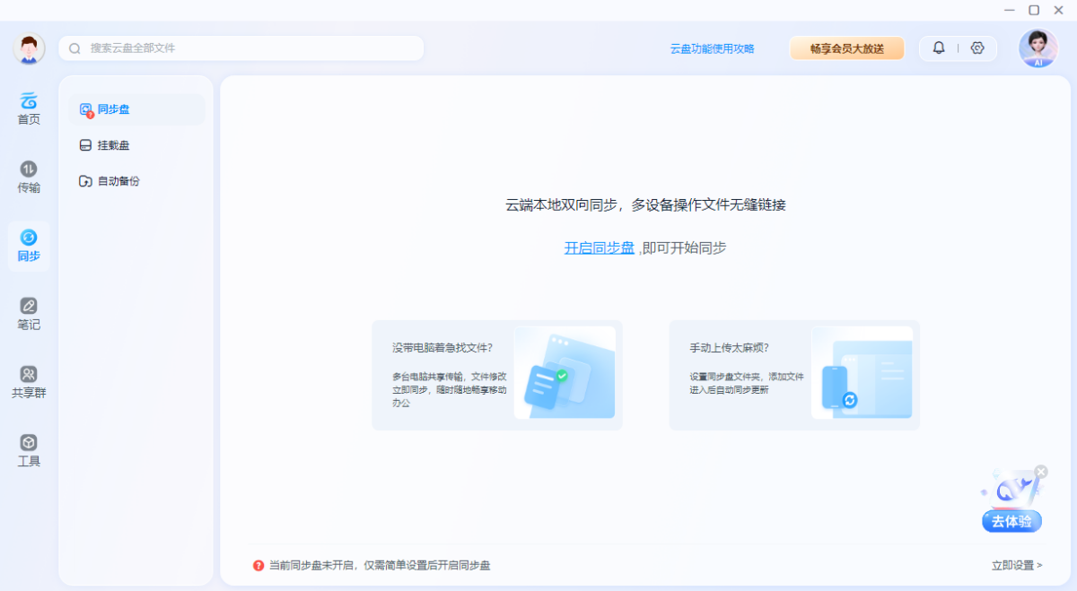
Task: Open 云盘功能使用攻略 guide link
Action: [714, 48]
